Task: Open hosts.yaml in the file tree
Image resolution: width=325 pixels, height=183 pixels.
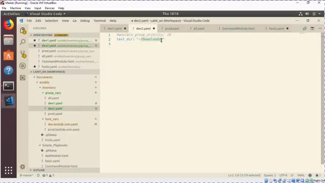Action: [x=52, y=140]
